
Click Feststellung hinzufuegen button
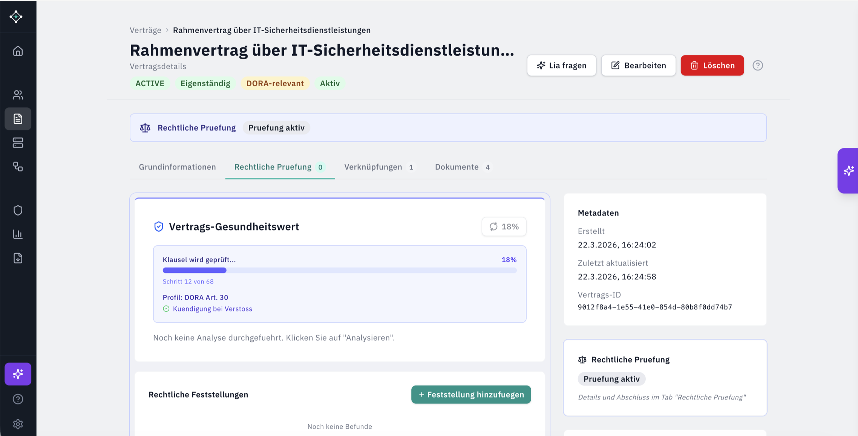click(471, 395)
